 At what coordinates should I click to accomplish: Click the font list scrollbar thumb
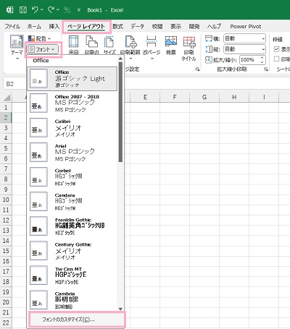(x=120, y=112)
